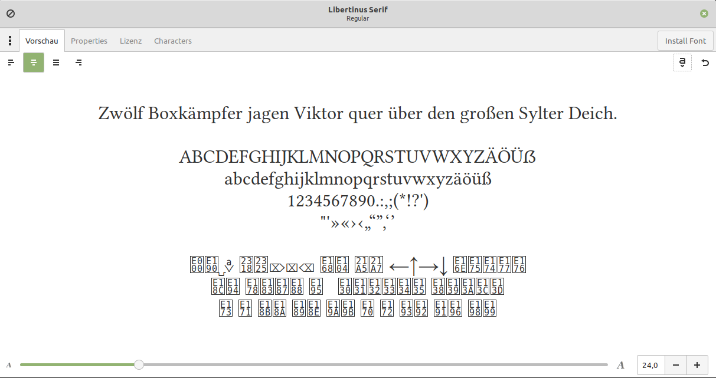Click the reset preview undo icon

705,63
